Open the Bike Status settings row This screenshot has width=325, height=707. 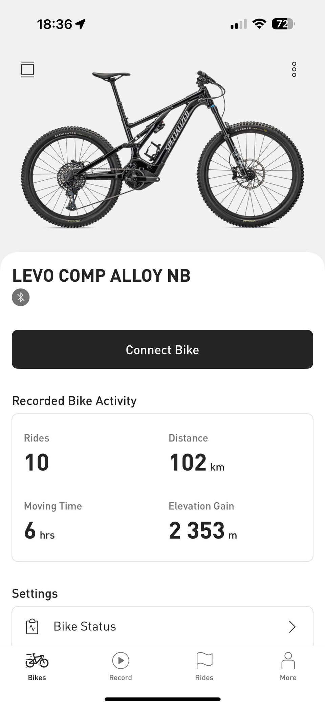(x=162, y=626)
